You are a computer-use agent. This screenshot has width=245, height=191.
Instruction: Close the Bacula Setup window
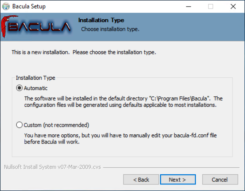coord(233,7)
